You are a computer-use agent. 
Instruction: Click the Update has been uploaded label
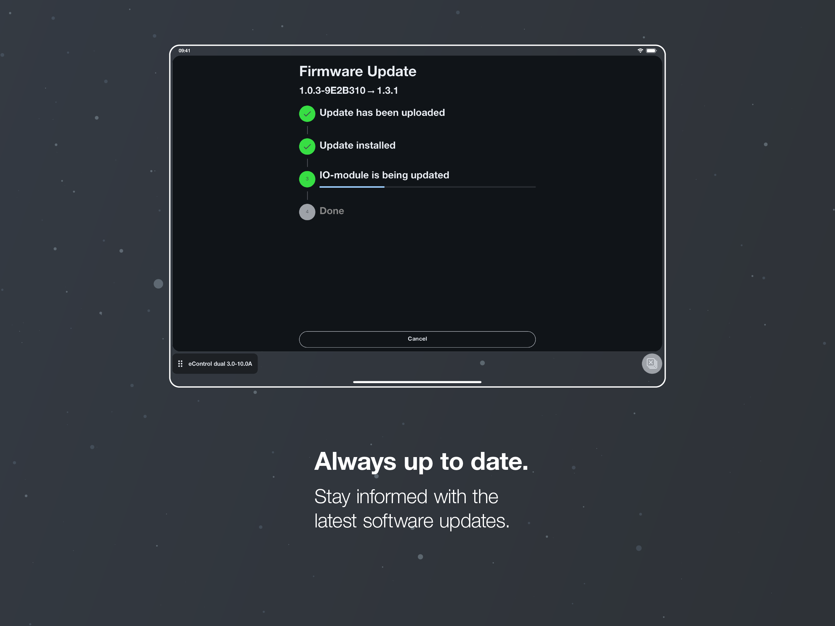coord(382,113)
